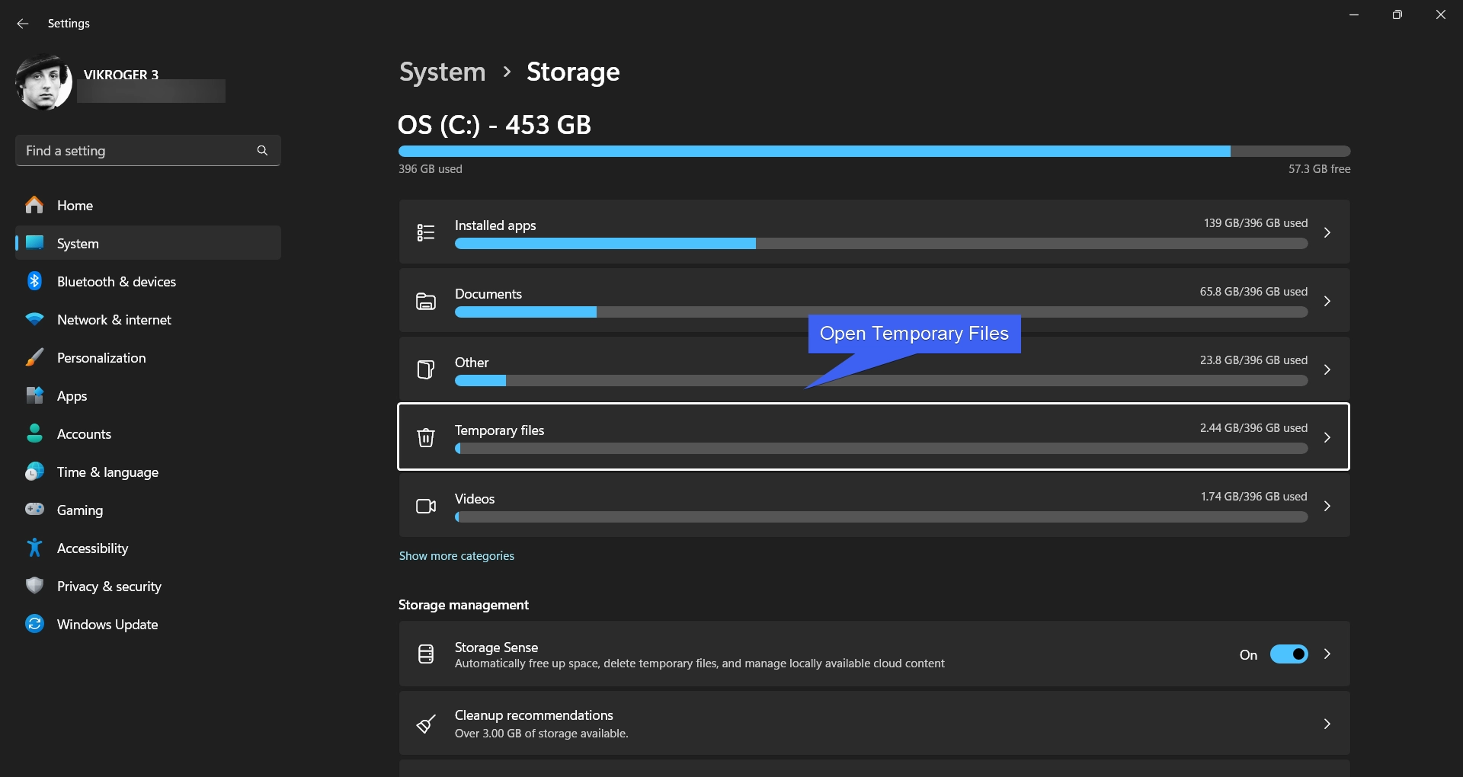Minimize the Settings window
1463x777 pixels.
[x=1354, y=14]
